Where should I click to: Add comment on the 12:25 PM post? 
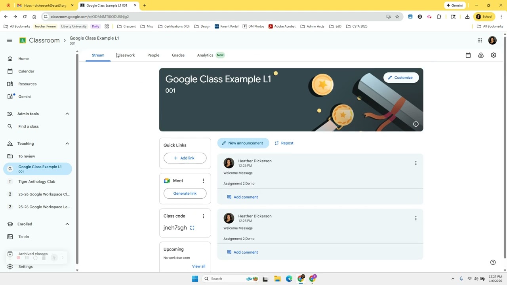[242, 252]
